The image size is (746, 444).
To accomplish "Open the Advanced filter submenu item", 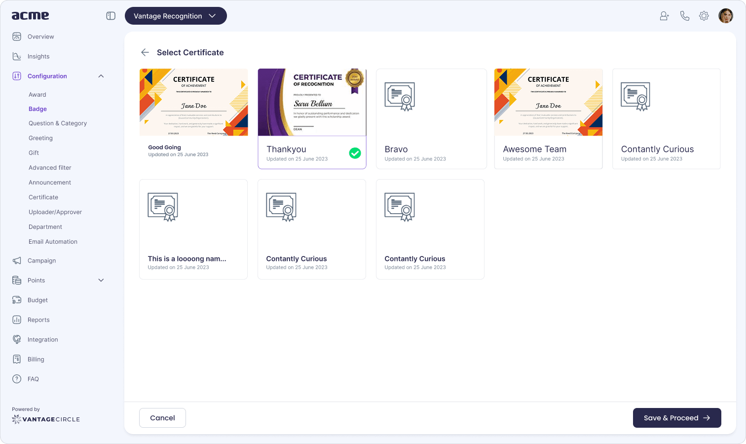I will point(50,168).
